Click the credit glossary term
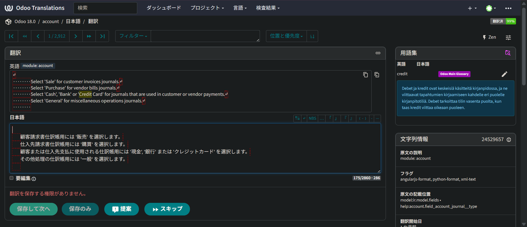This screenshot has width=527, height=227. point(402,74)
